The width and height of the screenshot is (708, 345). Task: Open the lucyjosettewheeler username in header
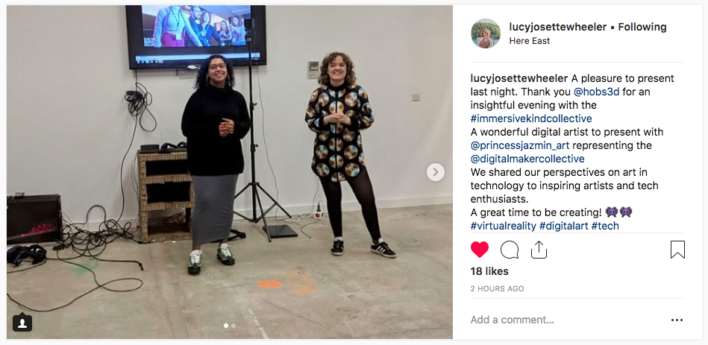click(x=557, y=27)
